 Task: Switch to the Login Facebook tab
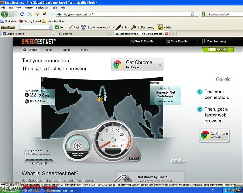coord(29,34)
